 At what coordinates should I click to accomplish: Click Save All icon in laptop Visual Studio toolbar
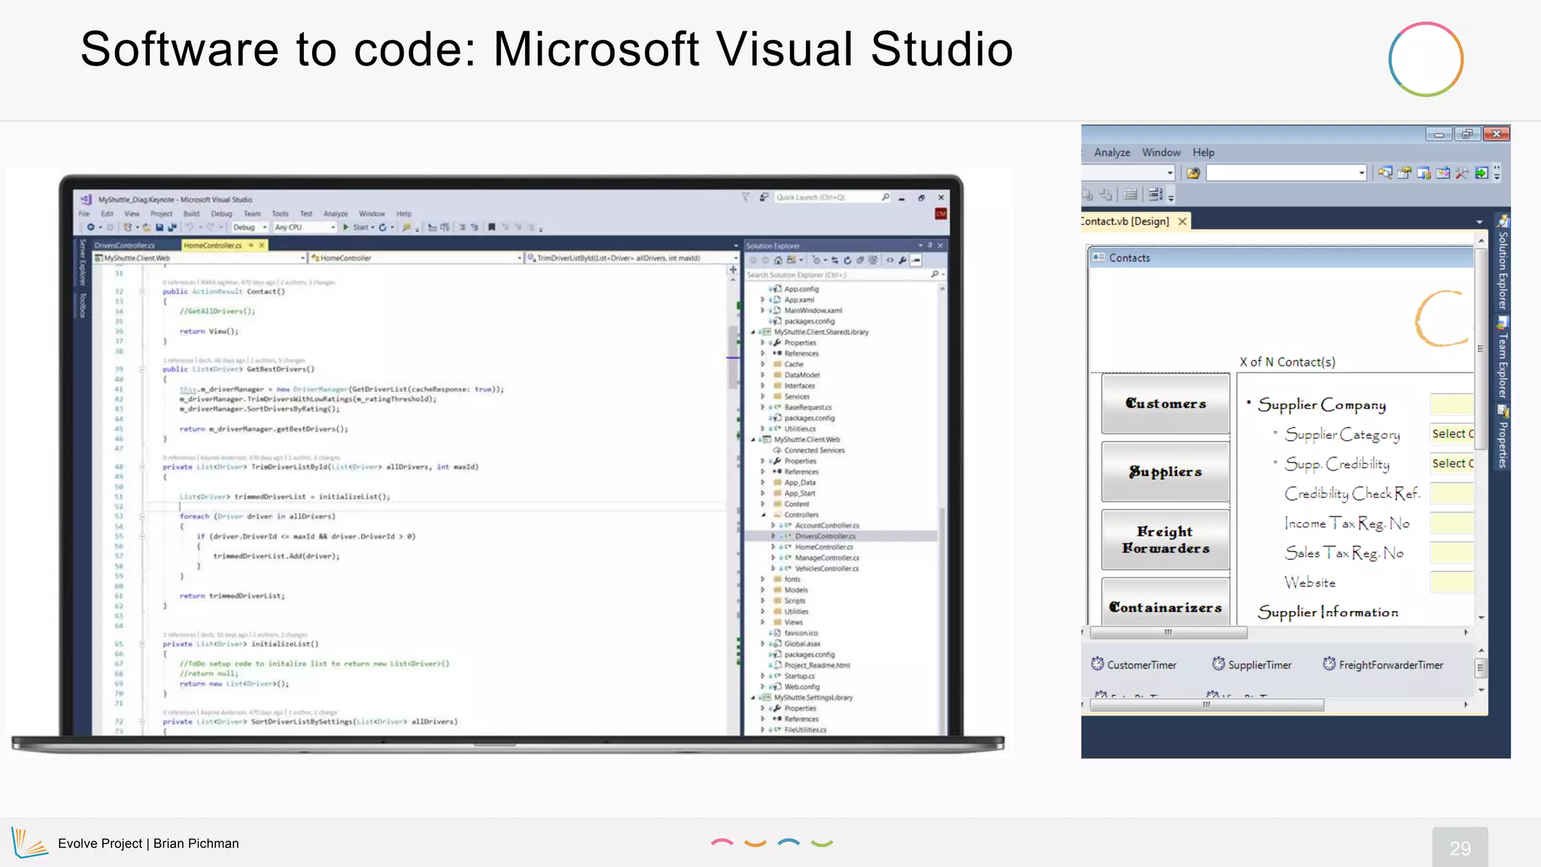pos(172,227)
